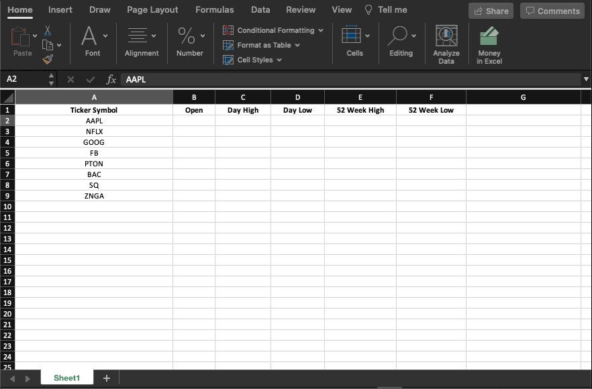Viewport: 592px width, 389px height.
Task: Click the fx insert function icon
Action: tap(111, 79)
